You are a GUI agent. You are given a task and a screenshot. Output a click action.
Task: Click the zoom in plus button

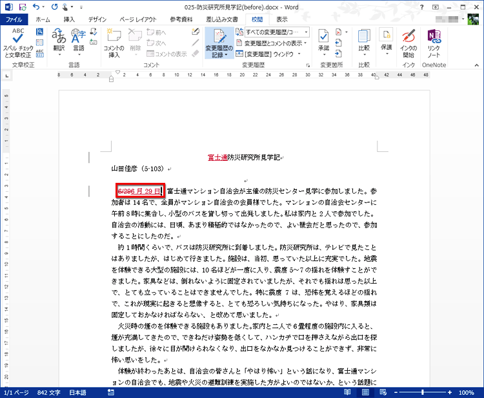coord(450,392)
